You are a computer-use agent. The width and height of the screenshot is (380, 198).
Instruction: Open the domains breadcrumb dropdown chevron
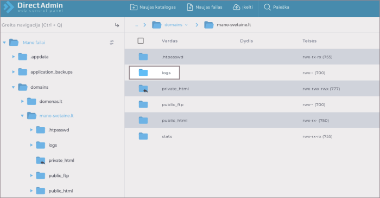pyautogui.click(x=186, y=25)
